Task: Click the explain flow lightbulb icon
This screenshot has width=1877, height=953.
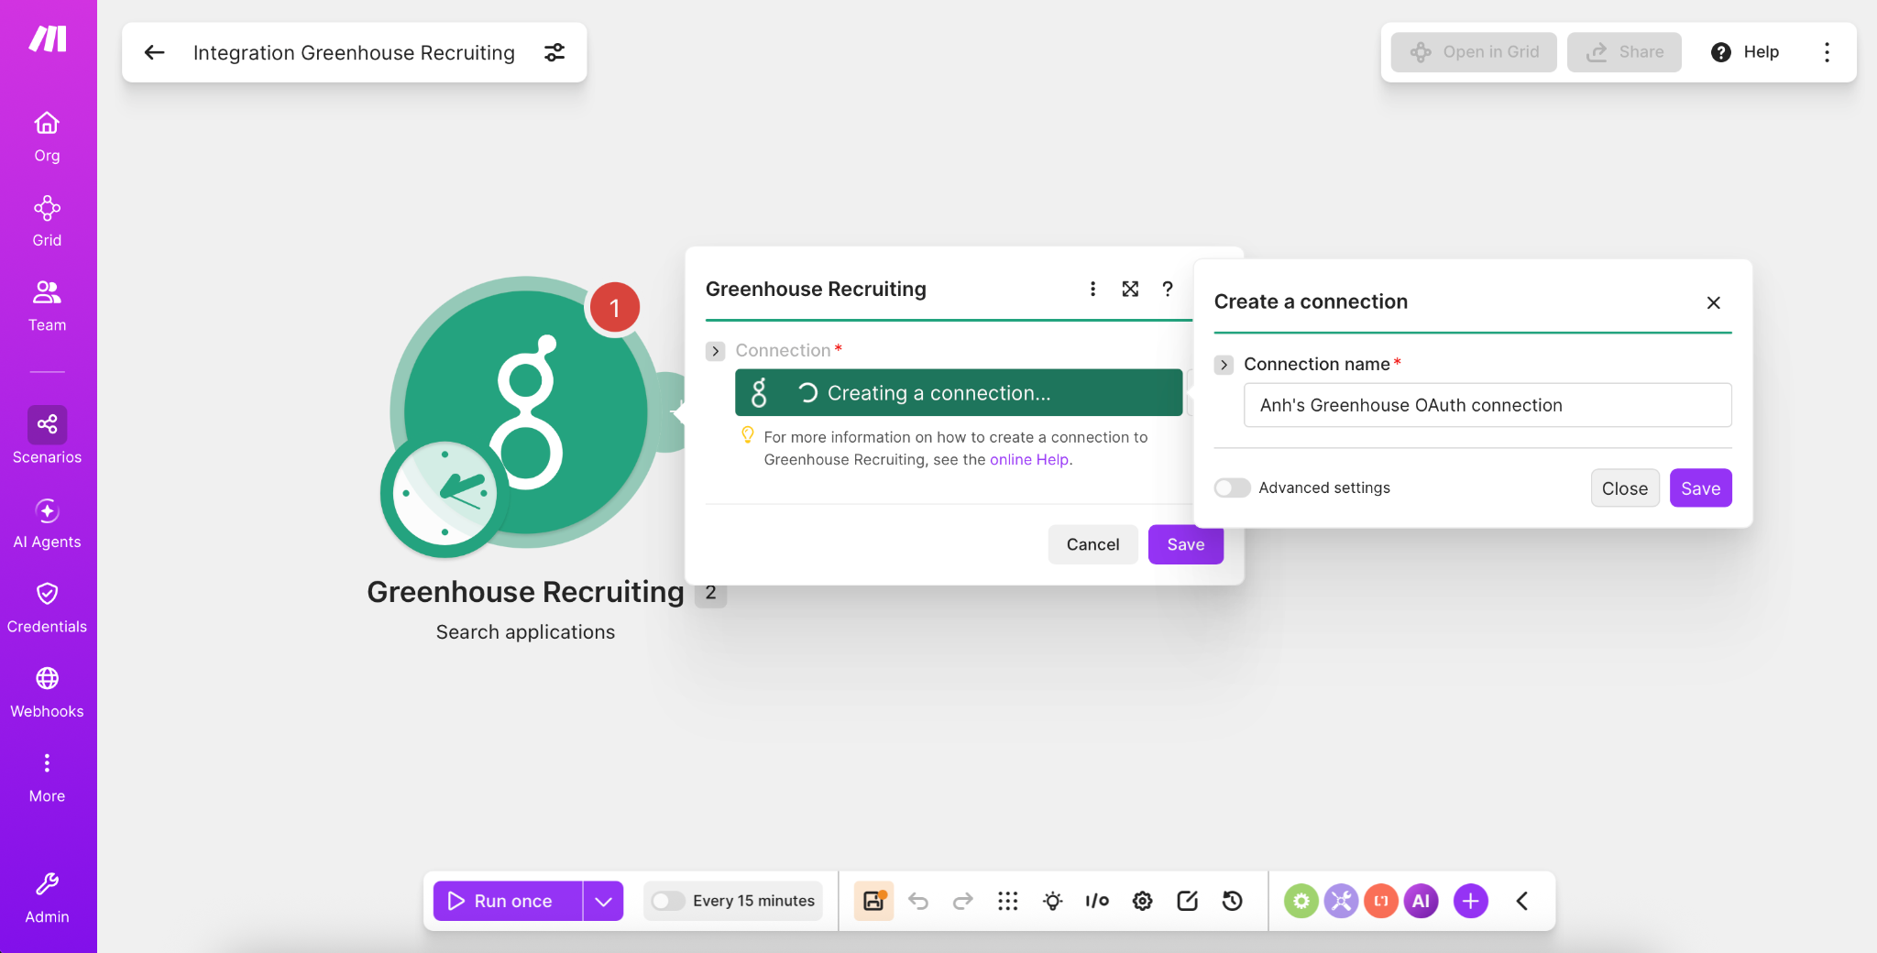Action: point(1052,901)
